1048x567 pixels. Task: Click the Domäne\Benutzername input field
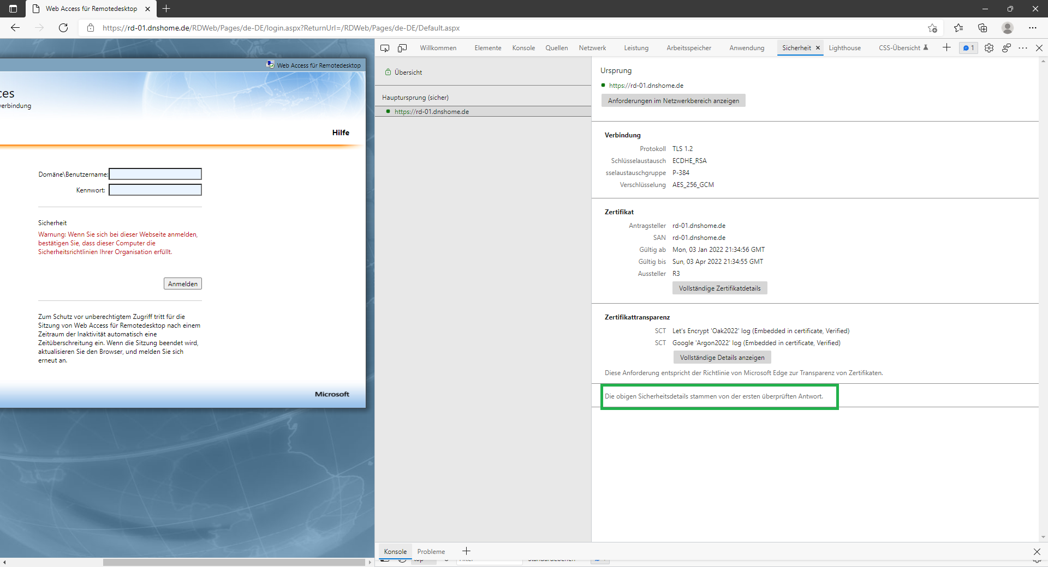tap(156, 174)
